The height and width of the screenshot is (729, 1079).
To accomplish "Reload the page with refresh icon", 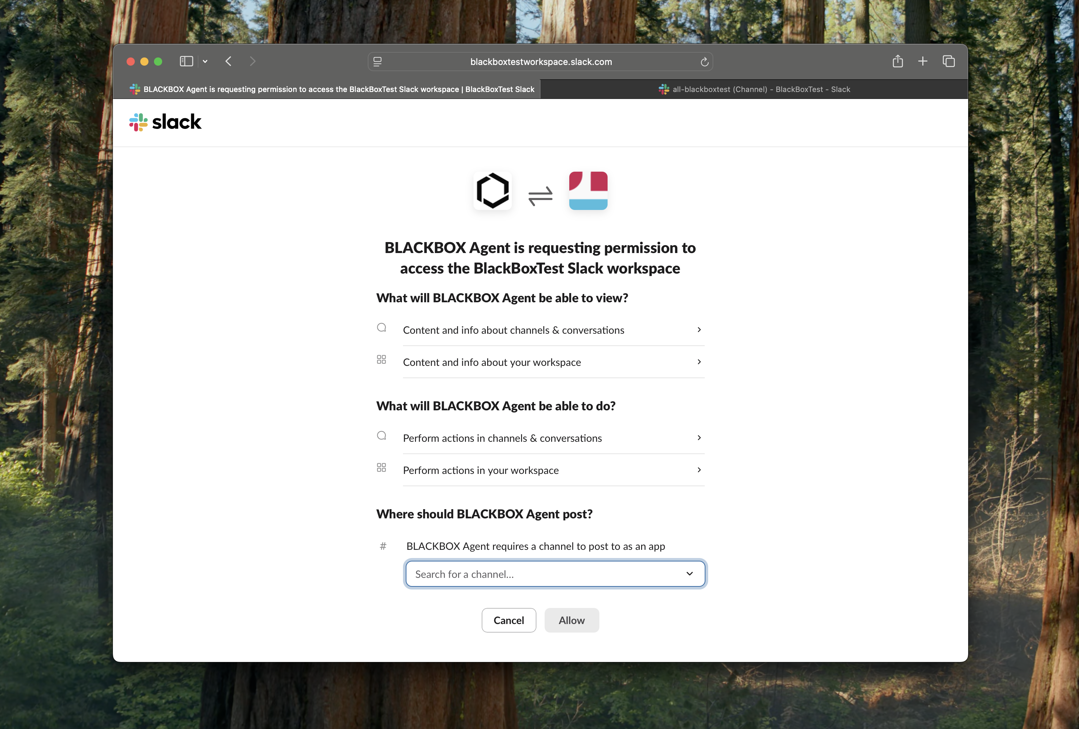I will pyautogui.click(x=704, y=62).
